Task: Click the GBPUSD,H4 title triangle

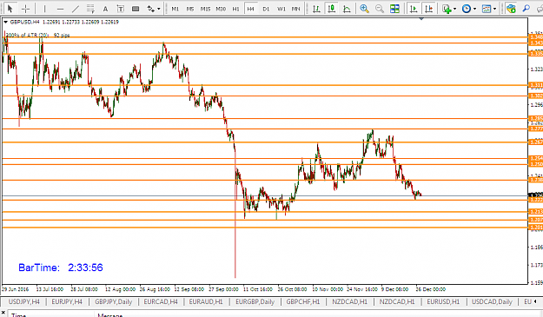Action: pyautogui.click(x=5, y=22)
